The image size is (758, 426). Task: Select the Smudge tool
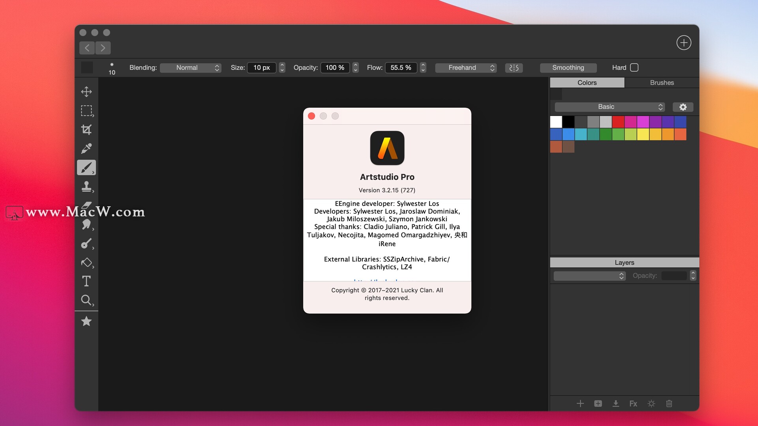coord(86,224)
